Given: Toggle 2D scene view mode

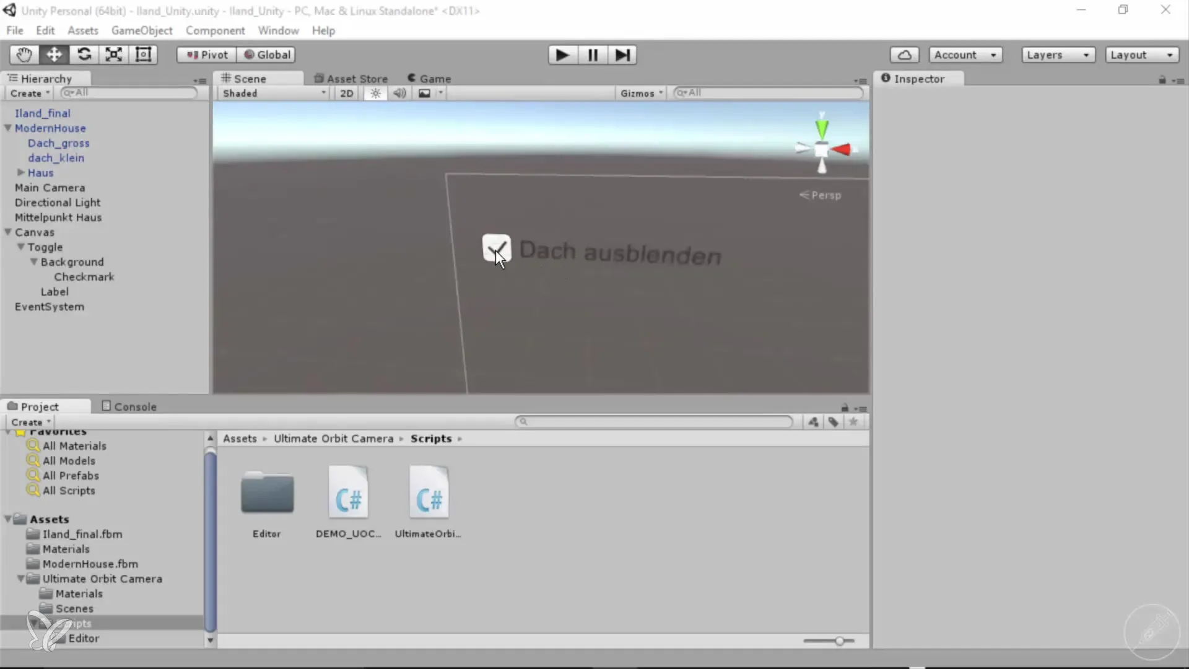Looking at the screenshot, I should point(347,93).
